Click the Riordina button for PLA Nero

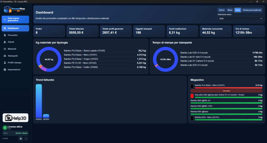click(226, 91)
